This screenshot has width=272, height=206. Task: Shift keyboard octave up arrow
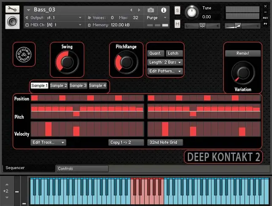point(7,184)
